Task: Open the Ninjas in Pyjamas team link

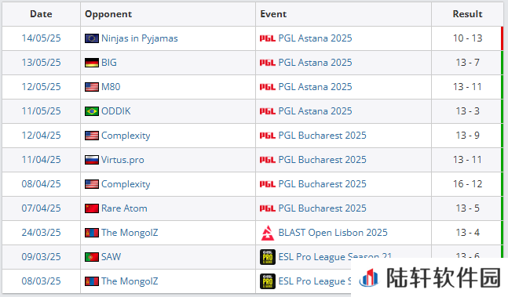Action: [140, 38]
